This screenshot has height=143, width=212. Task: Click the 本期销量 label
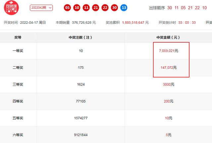[x=63, y=23]
